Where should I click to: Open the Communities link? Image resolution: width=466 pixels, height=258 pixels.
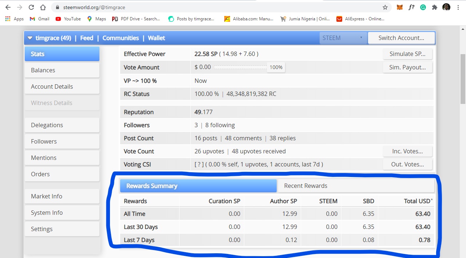coord(121,38)
